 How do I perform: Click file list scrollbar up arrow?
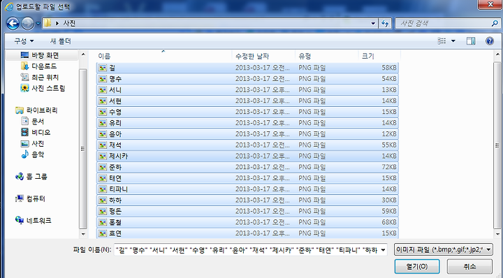[x=497, y=54]
